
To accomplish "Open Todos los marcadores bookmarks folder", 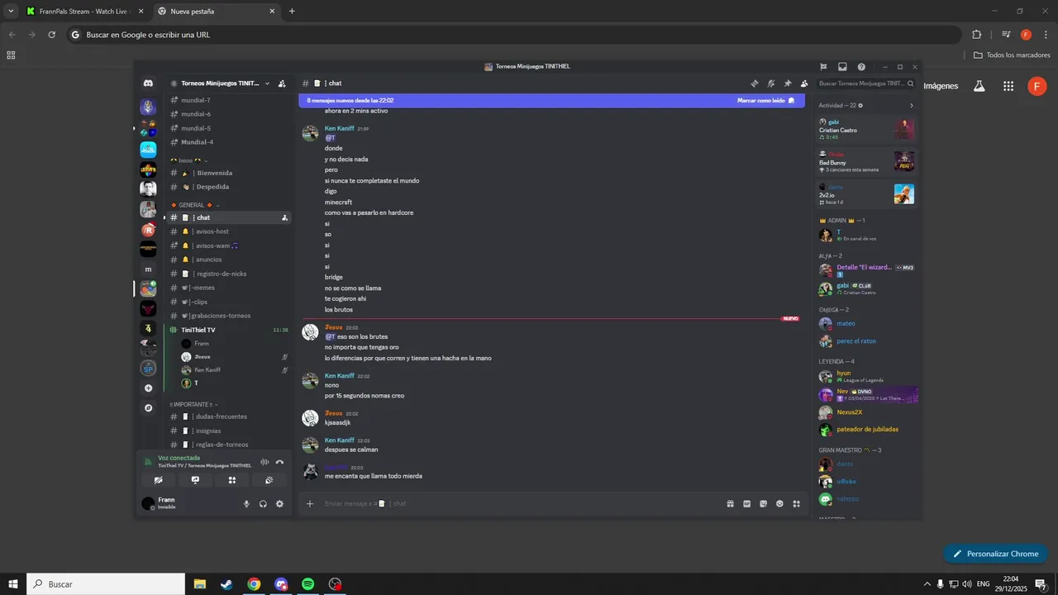I will pyautogui.click(x=1012, y=55).
